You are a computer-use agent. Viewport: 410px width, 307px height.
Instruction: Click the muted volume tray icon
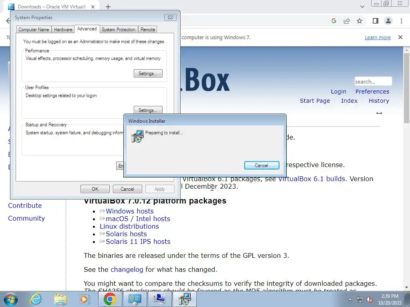coord(370,299)
